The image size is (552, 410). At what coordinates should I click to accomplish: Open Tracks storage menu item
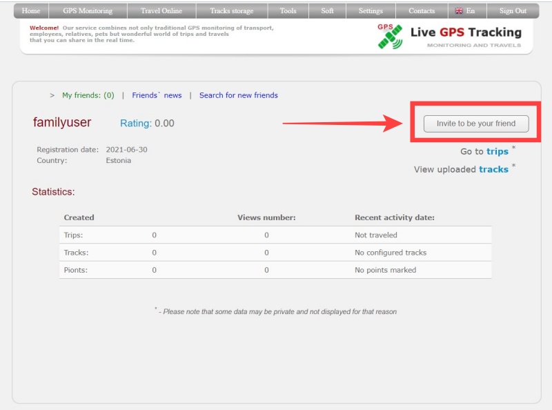coord(231,11)
